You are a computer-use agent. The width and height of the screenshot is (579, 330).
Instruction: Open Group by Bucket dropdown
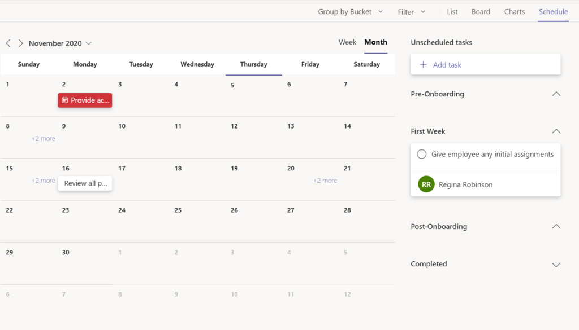(x=351, y=12)
